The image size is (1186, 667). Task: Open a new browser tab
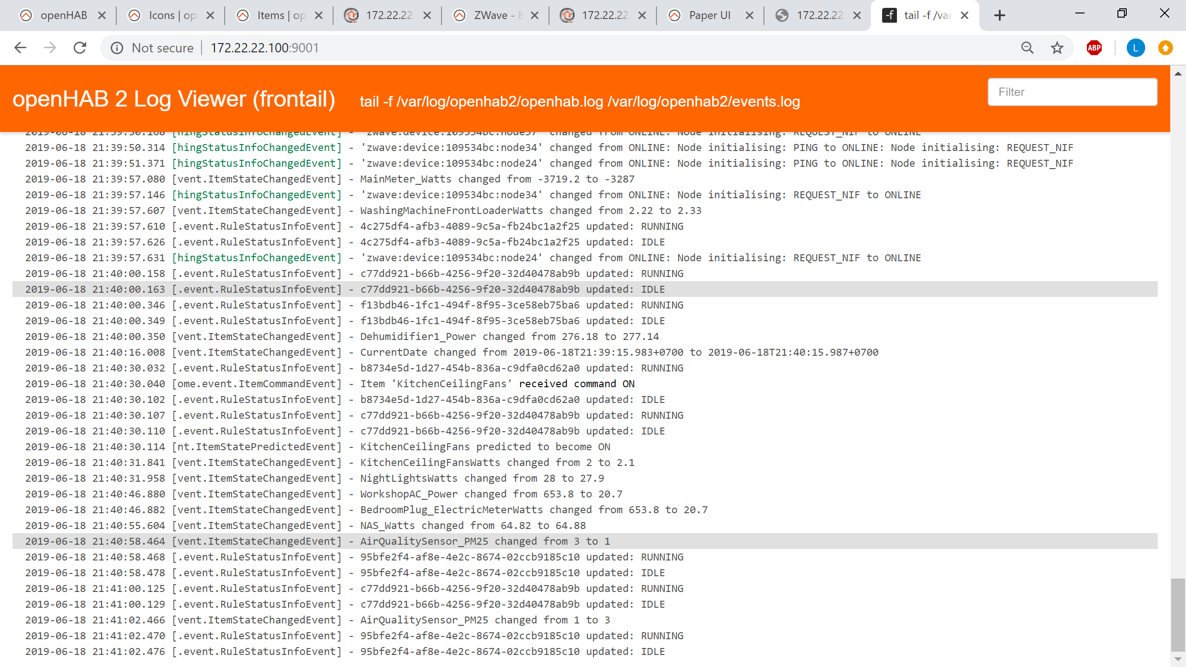click(x=999, y=15)
